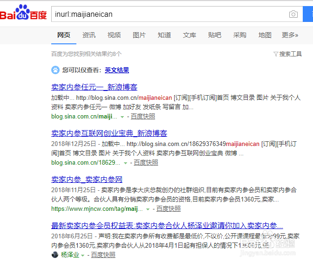This screenshot has width=313, height=264.
Task: Click the 英文结果 link
Action: 117,70
